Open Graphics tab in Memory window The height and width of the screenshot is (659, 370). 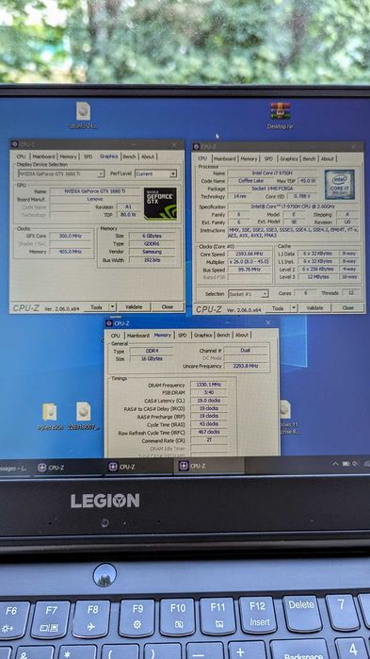coord(203,335)
